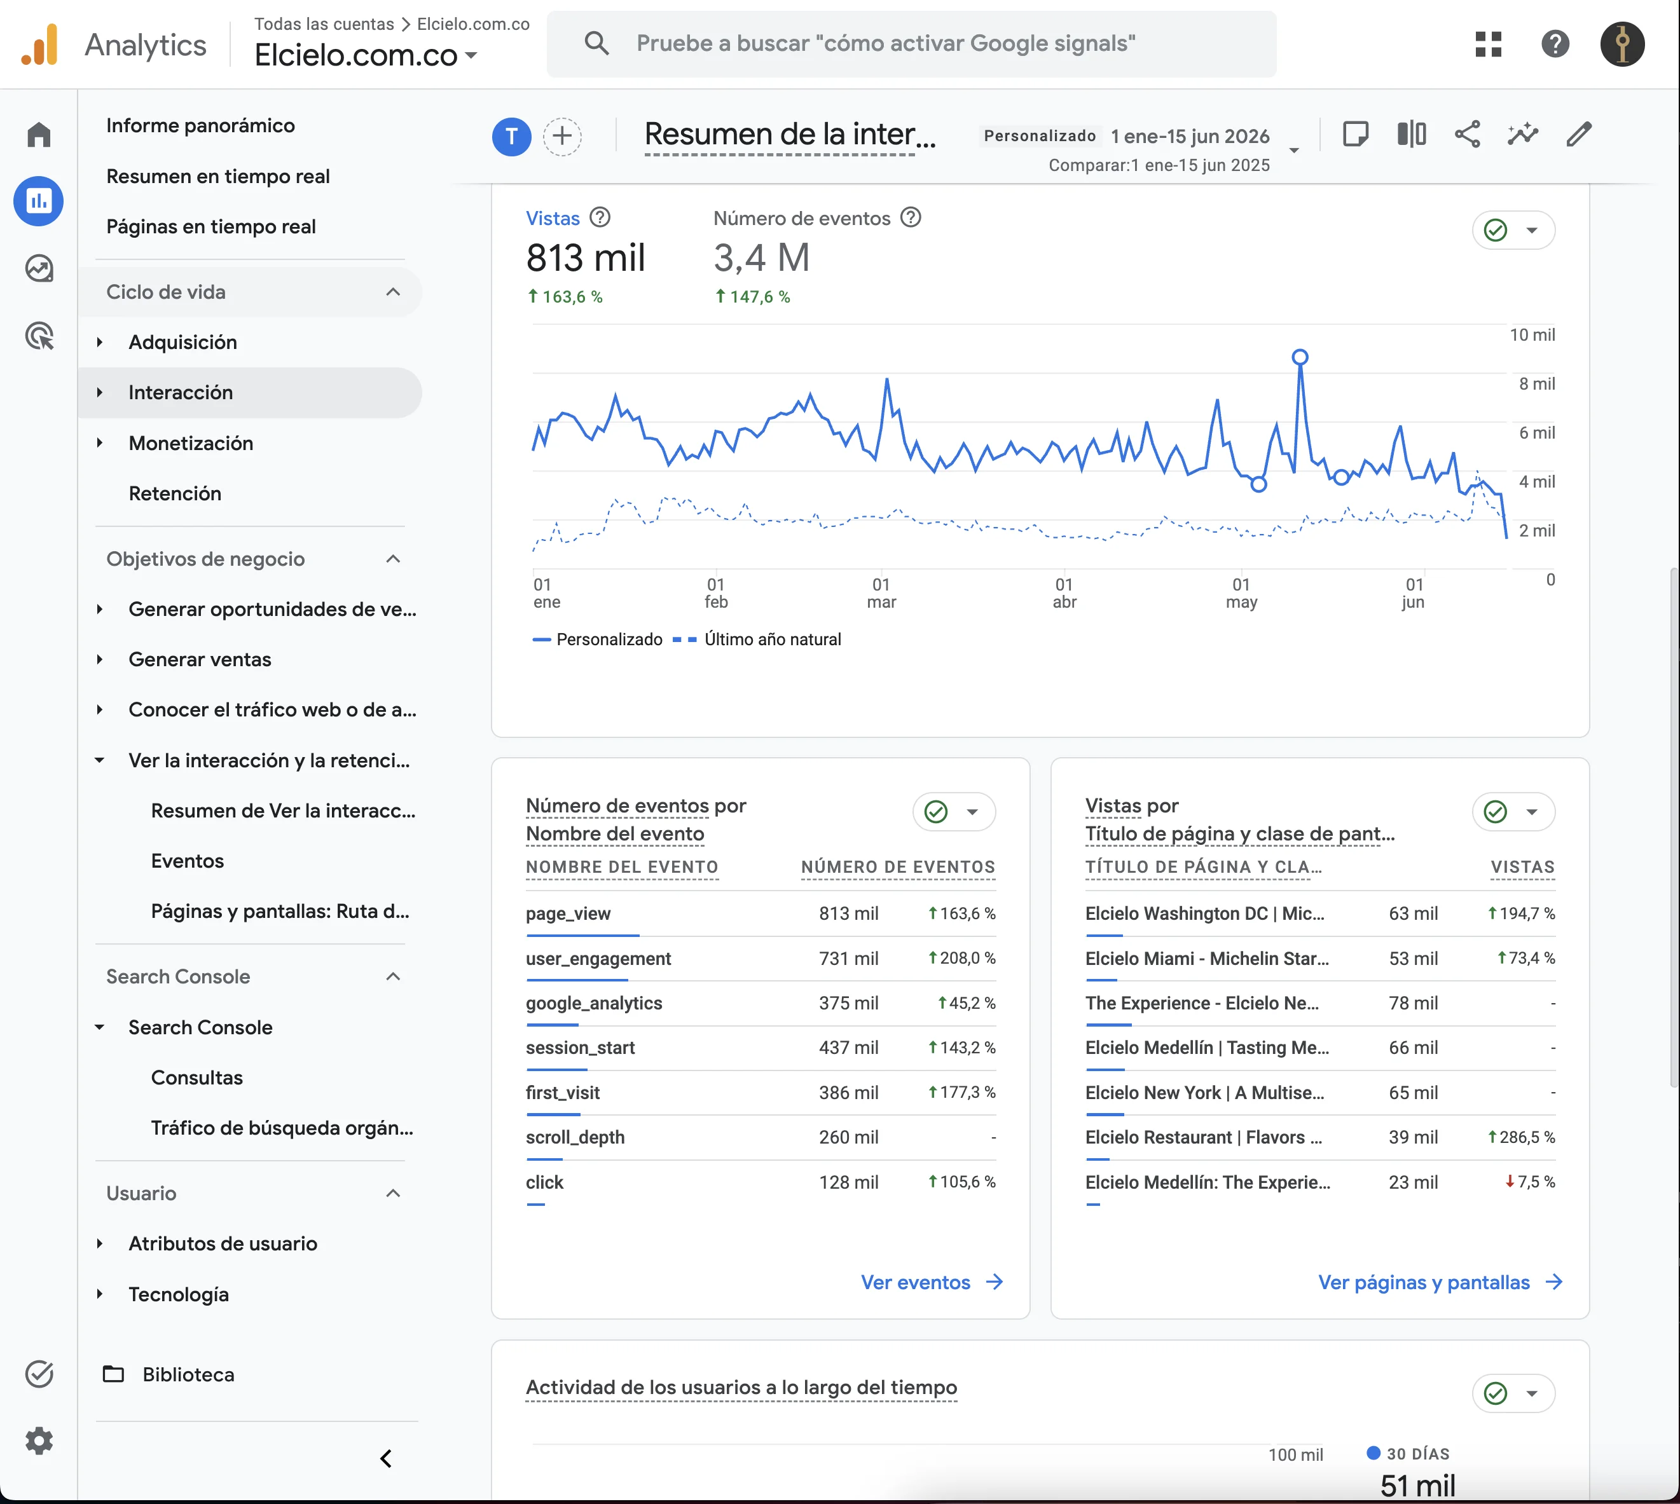Click the arrow next to Ver páginas y pantallas
Viewport: 1680px width, 1504px height.
click(1554, 1282)
